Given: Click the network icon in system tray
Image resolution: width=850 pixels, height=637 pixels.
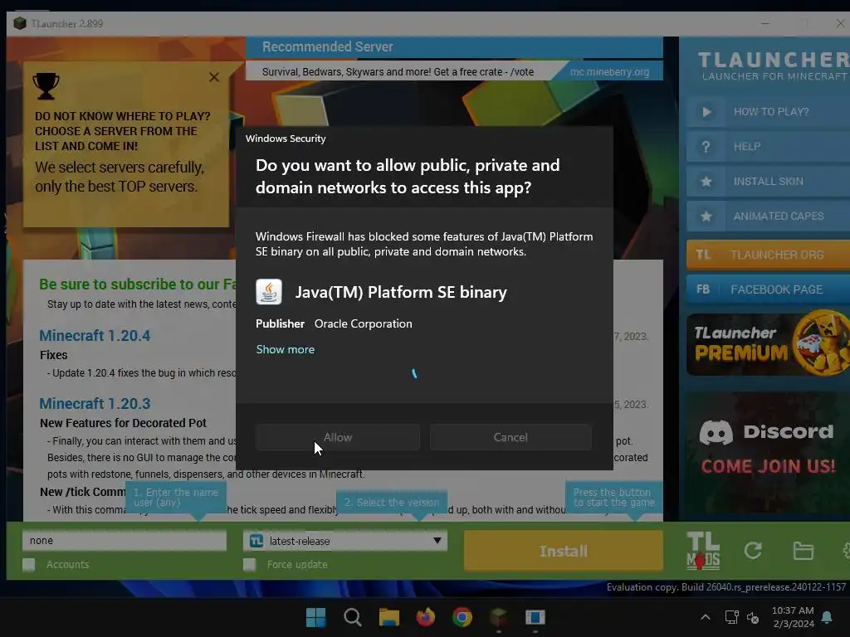Looking at the screenshot, I should tap(732, 617).
